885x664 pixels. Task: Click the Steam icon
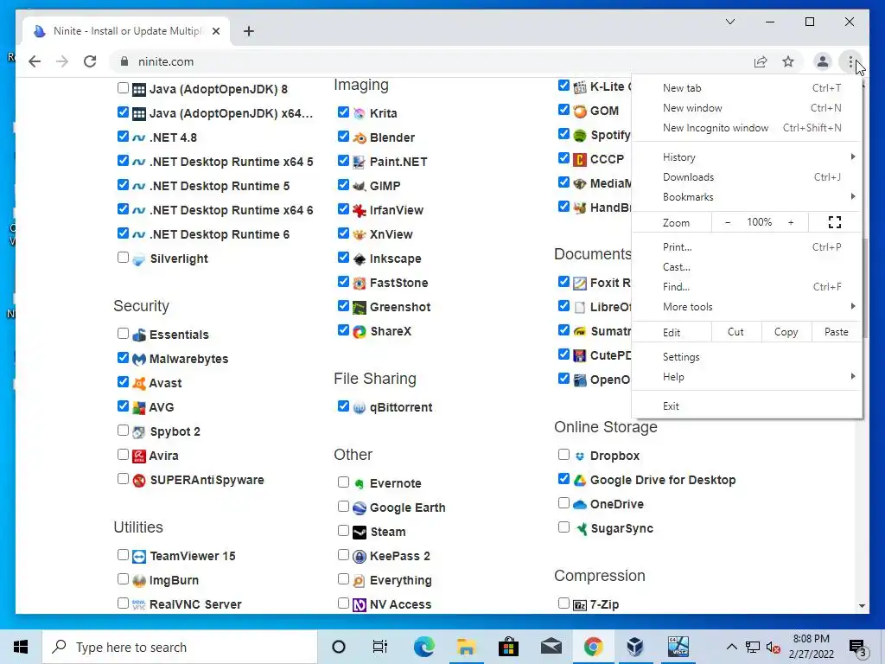click(359, 533)
